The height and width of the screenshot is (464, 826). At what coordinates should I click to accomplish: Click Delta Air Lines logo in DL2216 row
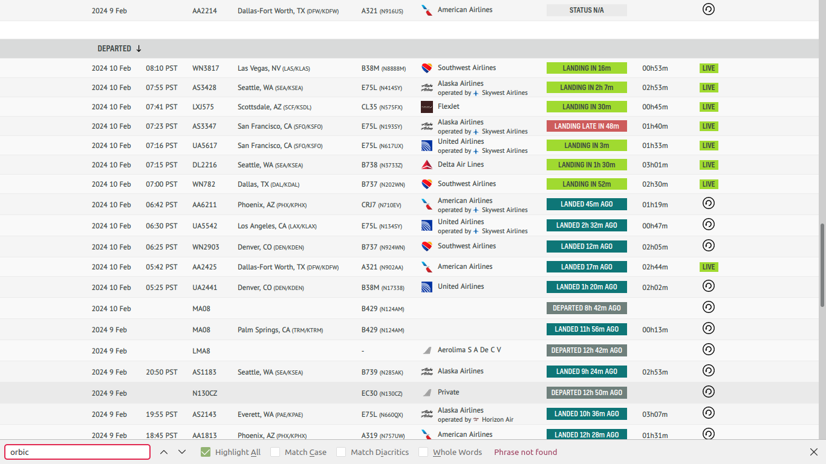(427, 165)
